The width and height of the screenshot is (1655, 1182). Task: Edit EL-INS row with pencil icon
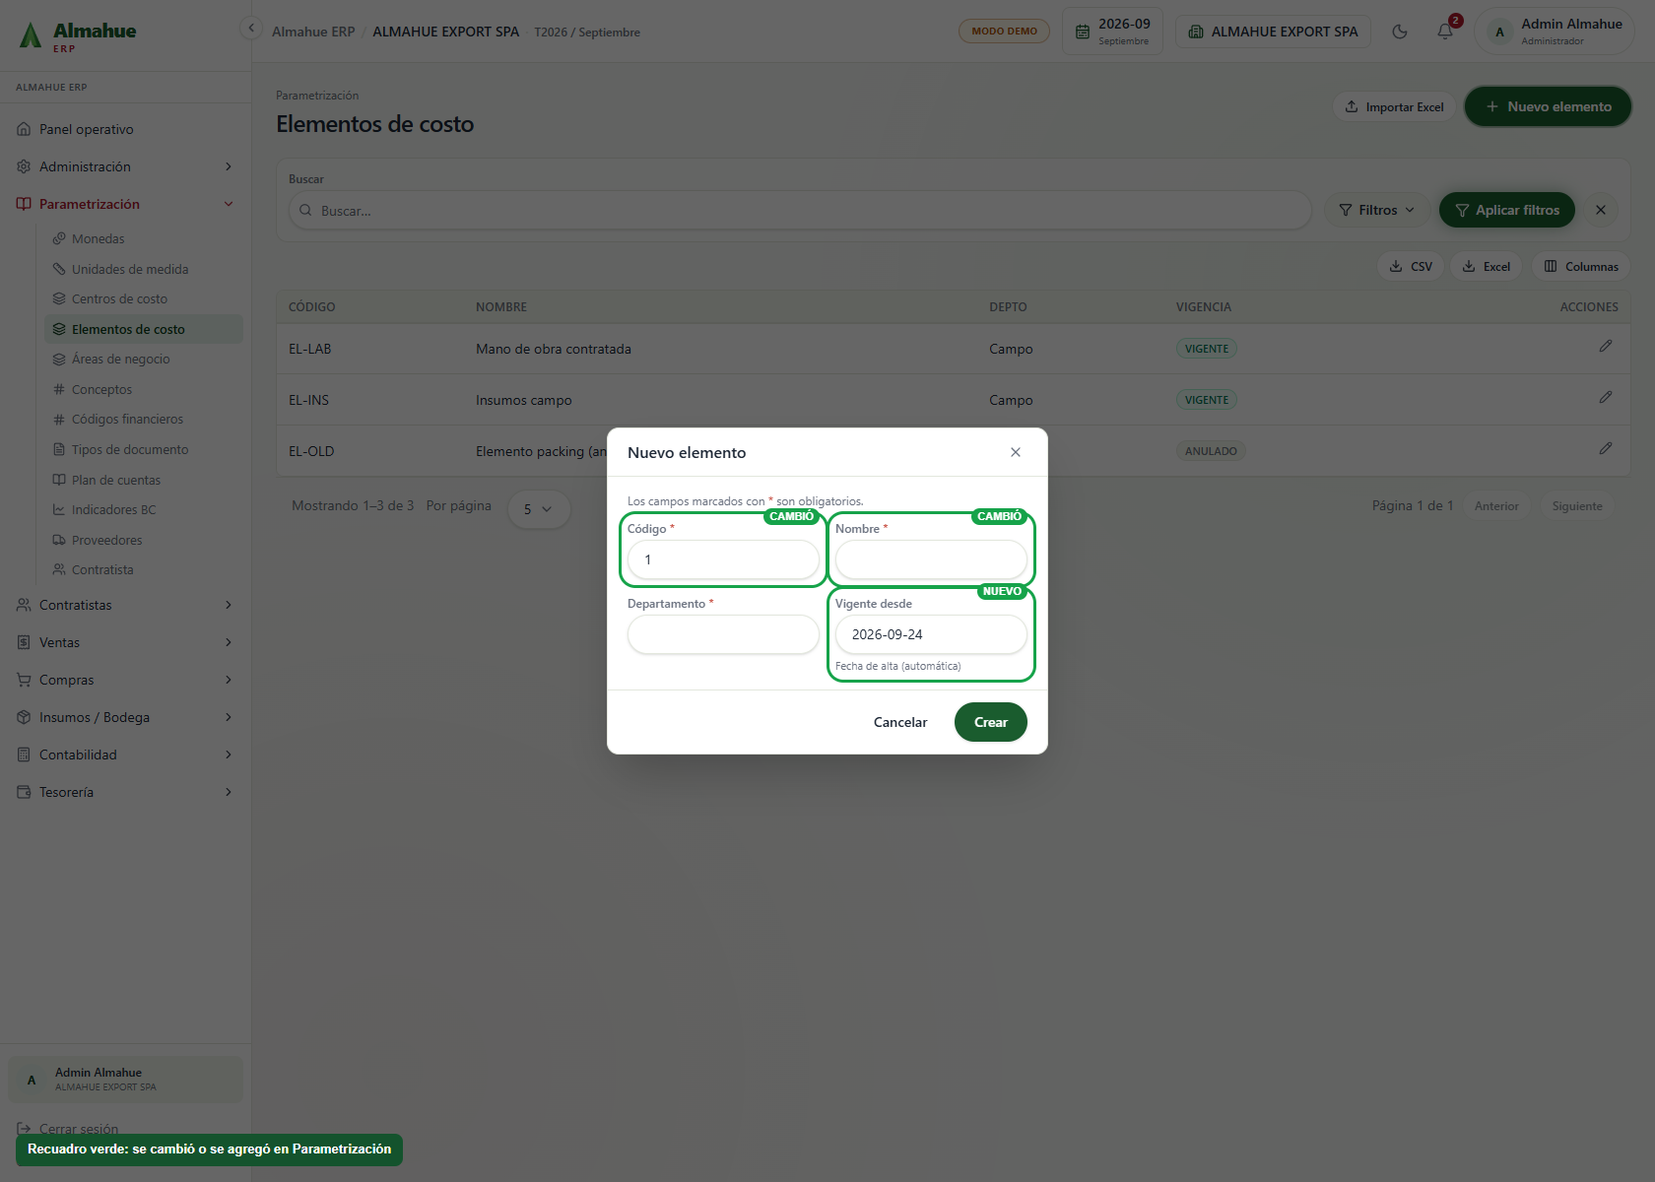1605,397
